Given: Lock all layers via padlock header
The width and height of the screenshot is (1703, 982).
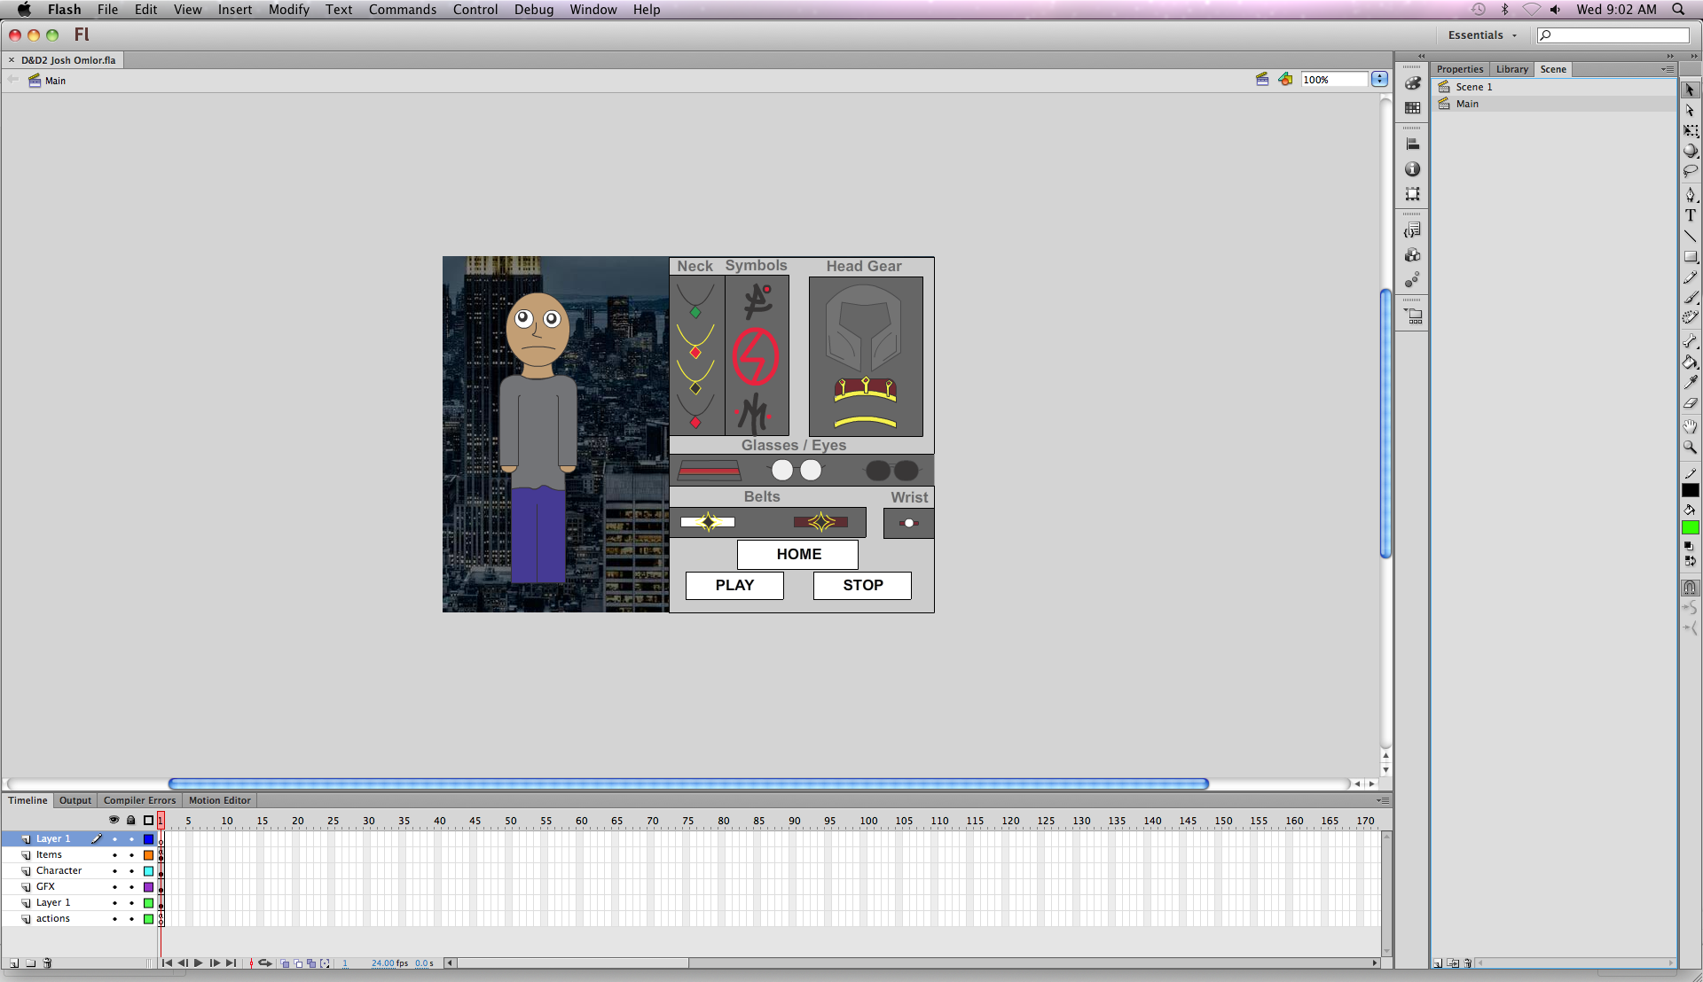Looking at the screenshot, I should 131,820.
